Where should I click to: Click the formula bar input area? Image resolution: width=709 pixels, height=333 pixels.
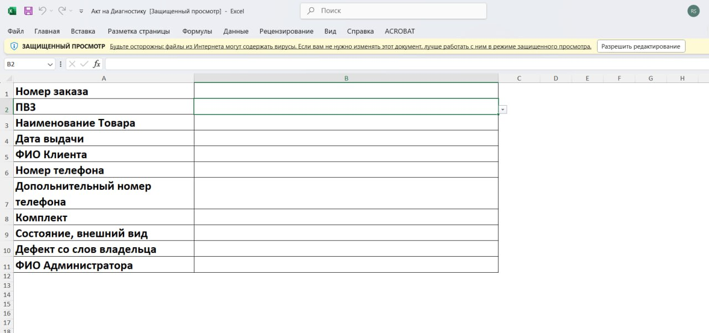pyautogui.click(x=407, y=64)
